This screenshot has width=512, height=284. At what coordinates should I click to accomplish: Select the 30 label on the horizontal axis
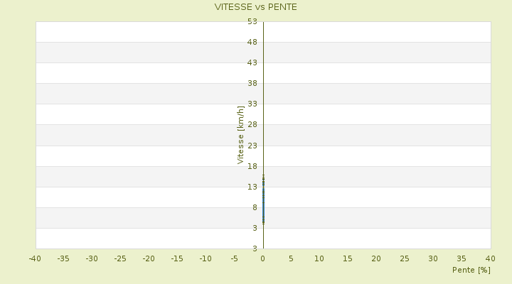(x=433, y=258)
